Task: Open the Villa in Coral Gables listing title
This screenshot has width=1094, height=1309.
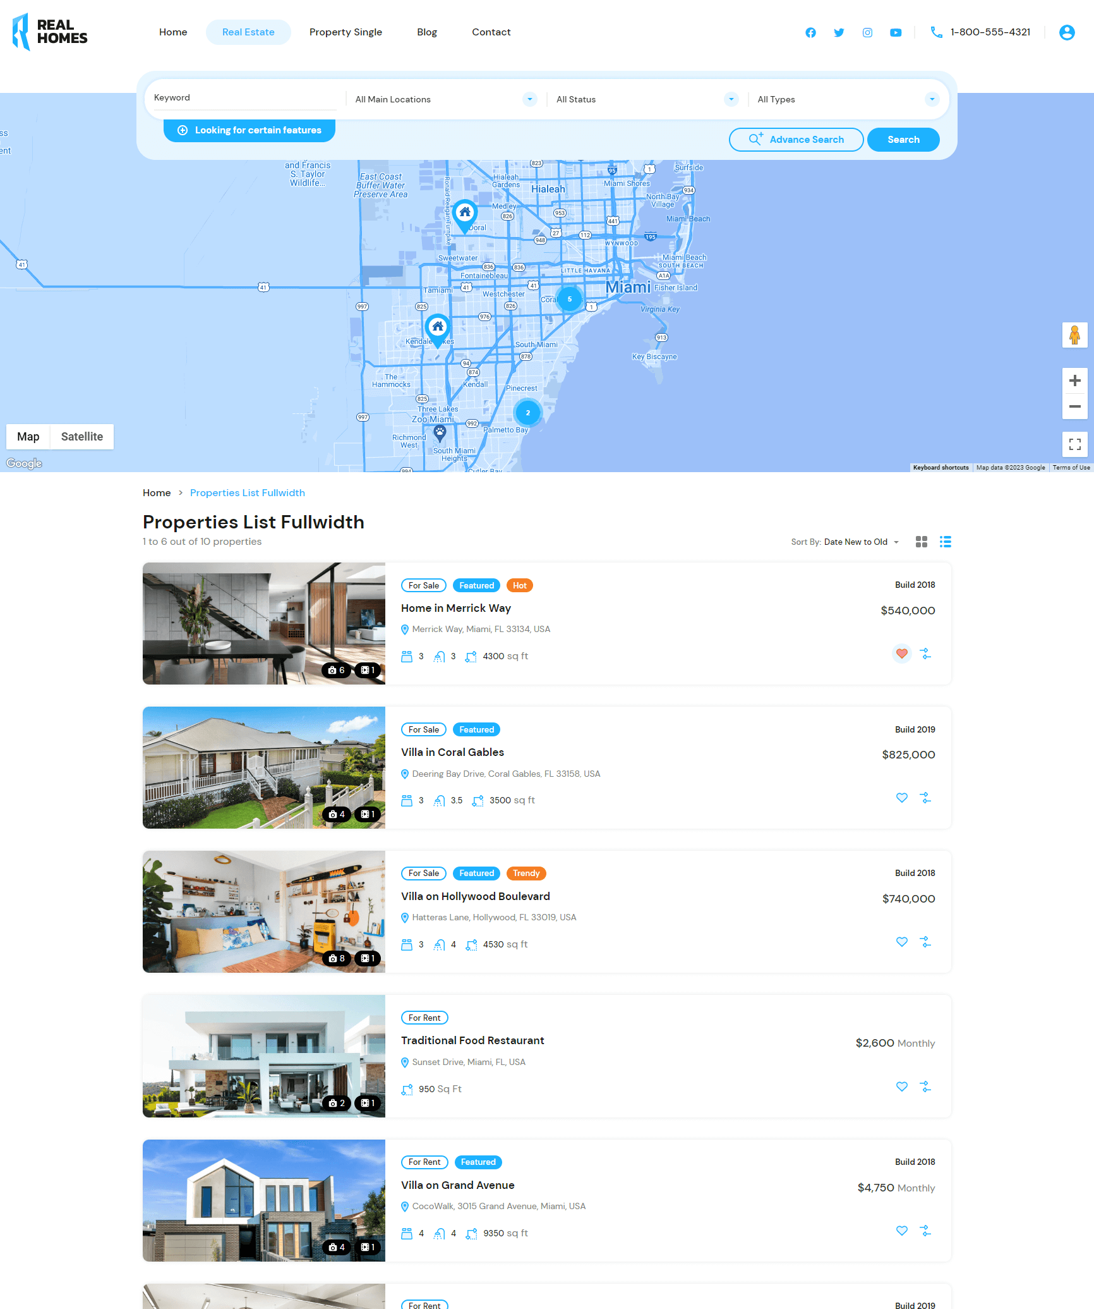Action: [x=452, y=752]
